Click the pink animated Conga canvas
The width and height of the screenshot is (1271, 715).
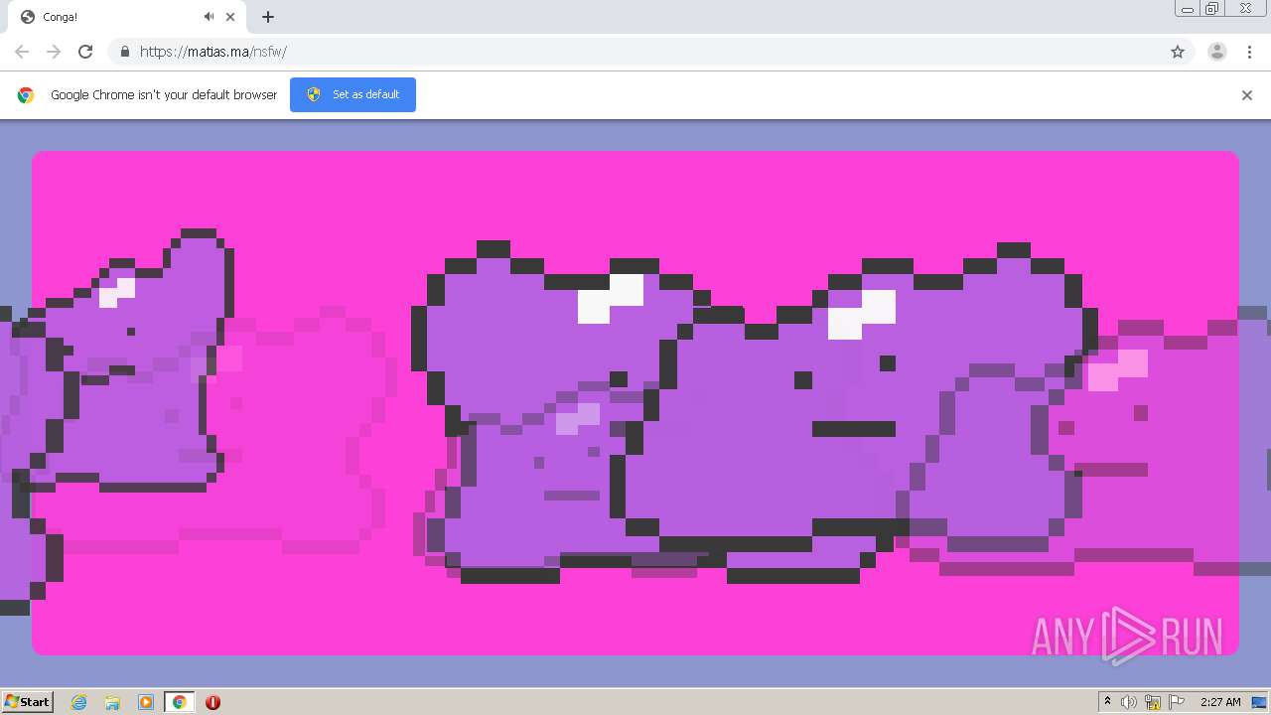tap(635, 403)
